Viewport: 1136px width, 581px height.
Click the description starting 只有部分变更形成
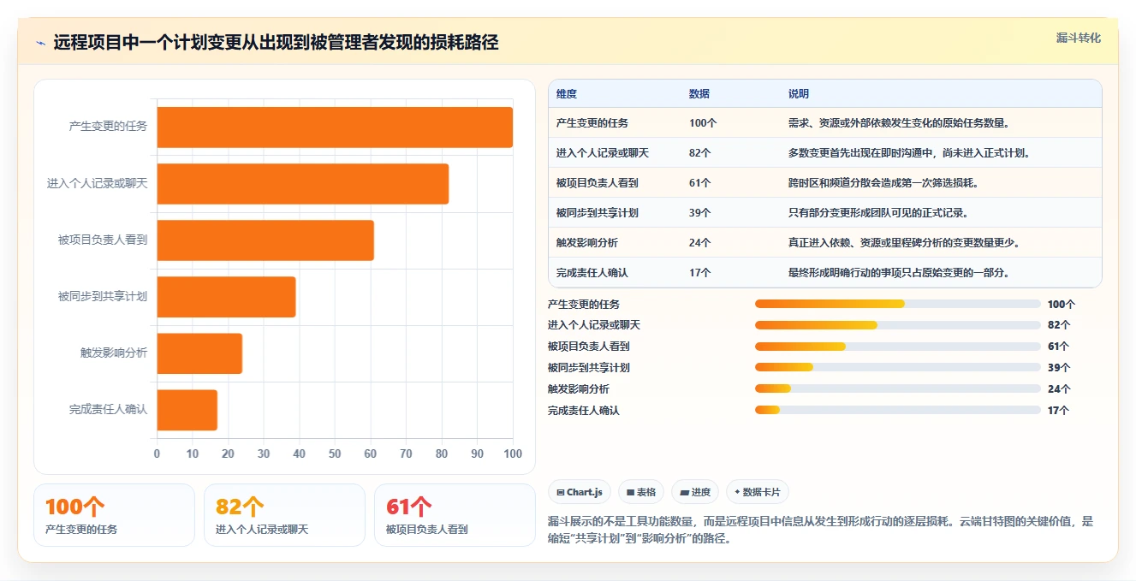point(878,213)
